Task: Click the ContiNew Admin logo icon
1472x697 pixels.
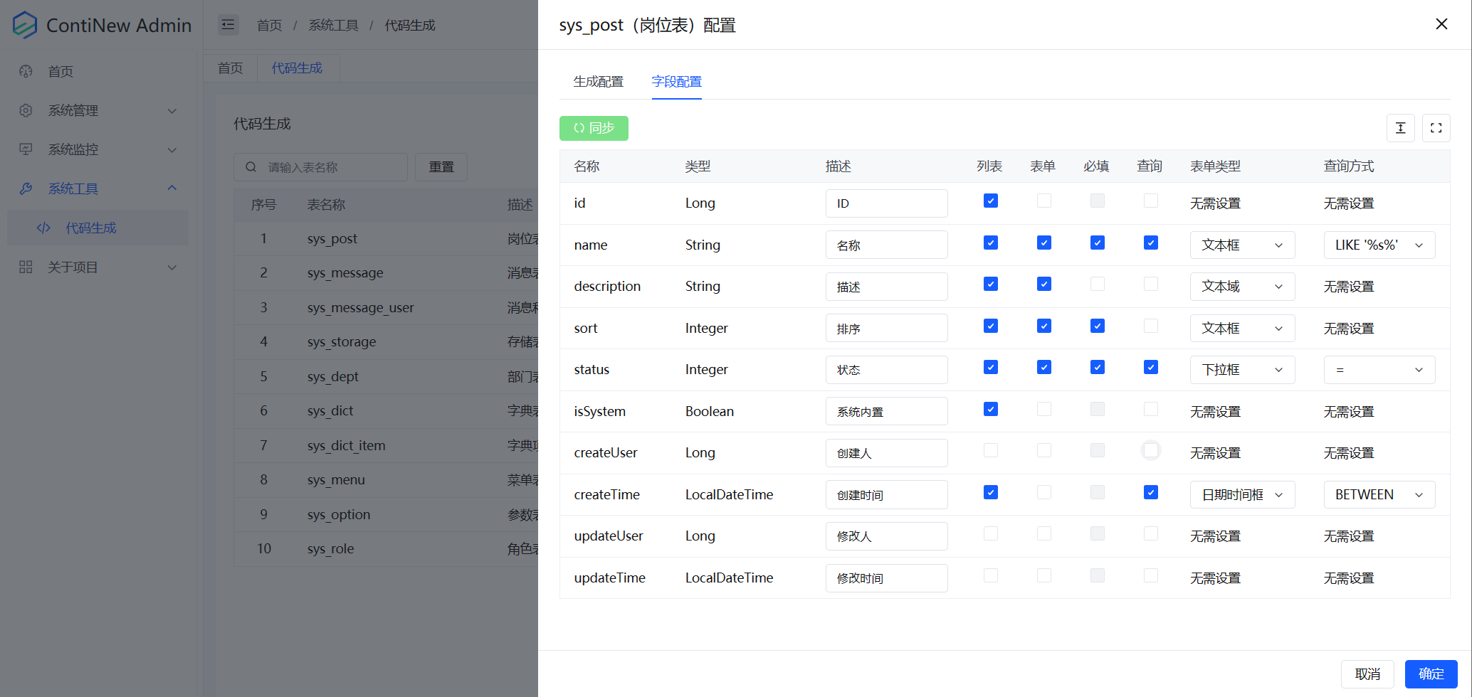Action: (25, 25)
